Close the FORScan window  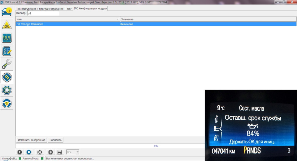(x=292, y=2)
